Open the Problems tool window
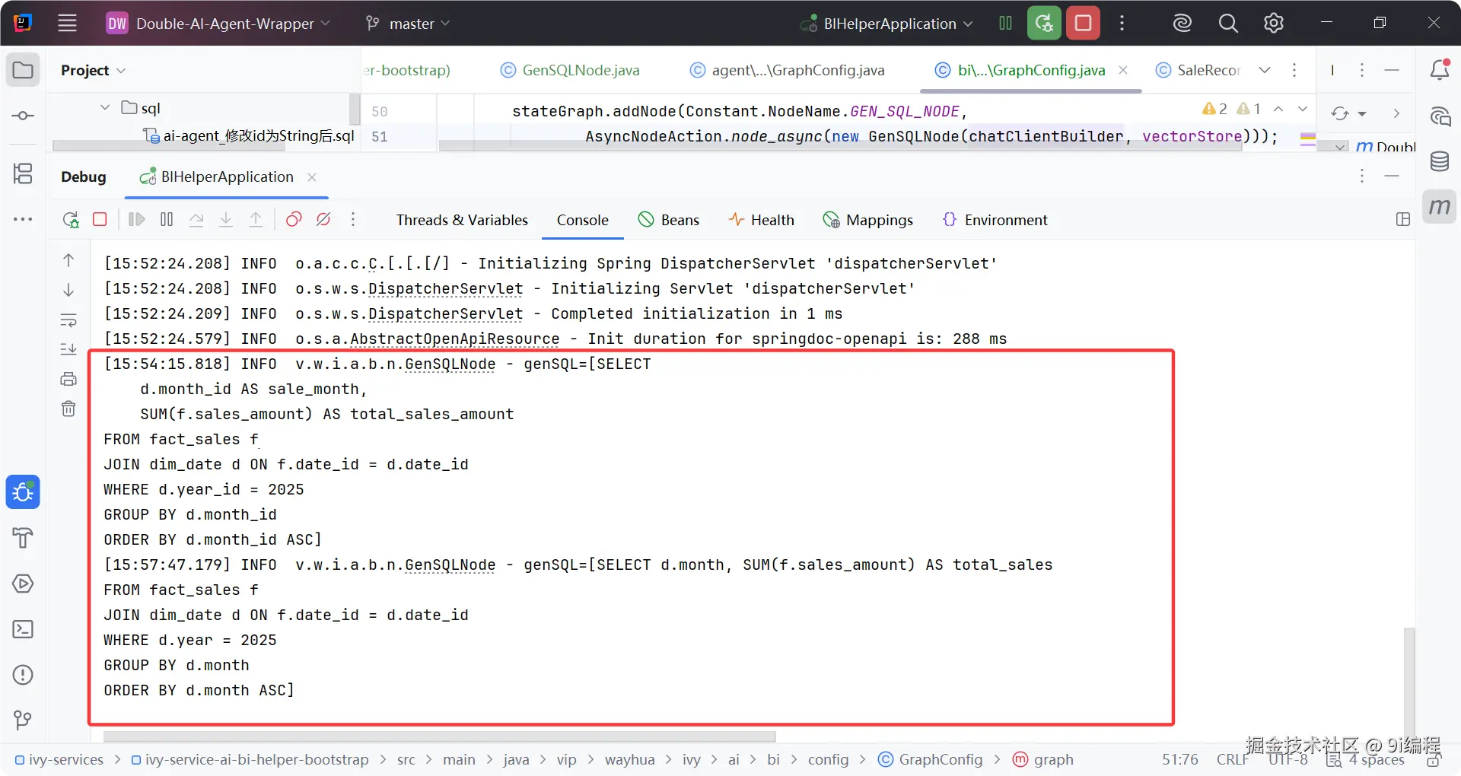Screen dimensions: 1461x776 (23, 675)
